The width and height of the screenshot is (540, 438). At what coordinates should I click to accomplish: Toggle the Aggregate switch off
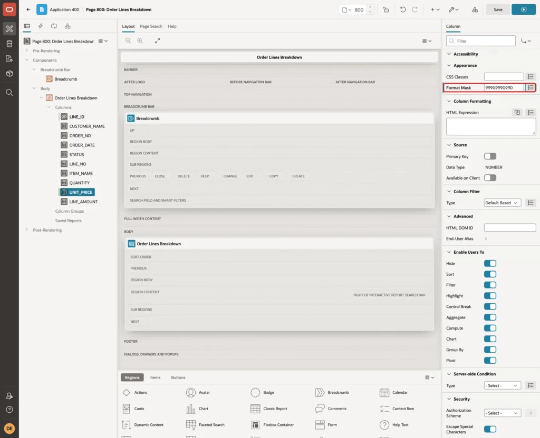490,317
